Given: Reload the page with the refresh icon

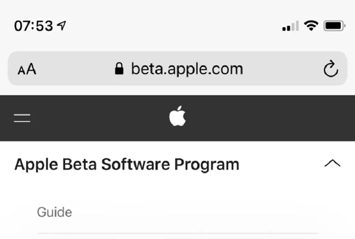Looking at the screenshot, I should [x=331, y=69].
